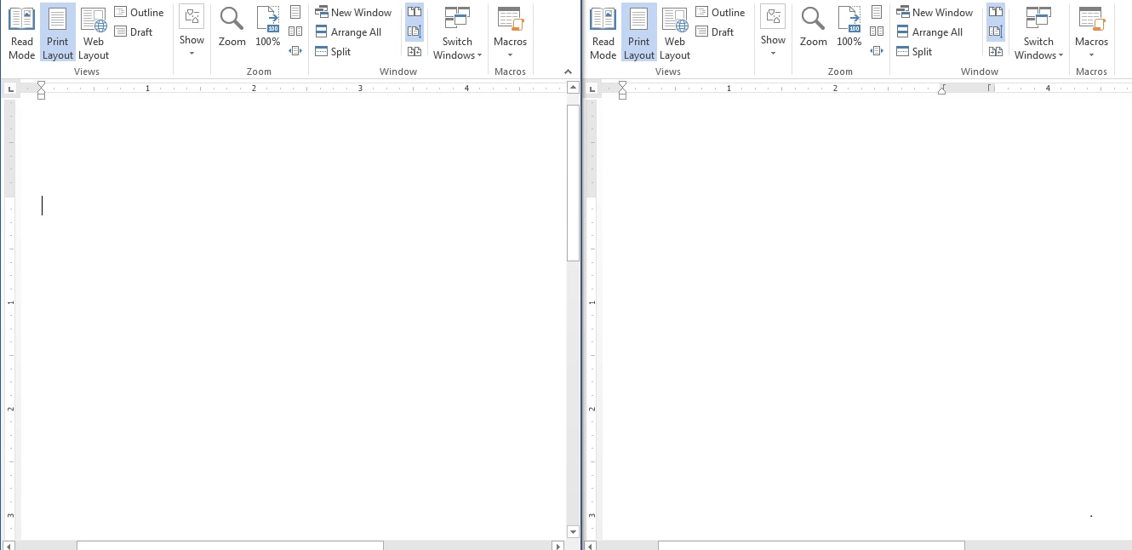Toggle View Side by Side in left window
The image size is (1132, 550).
(x=414, y=12)
